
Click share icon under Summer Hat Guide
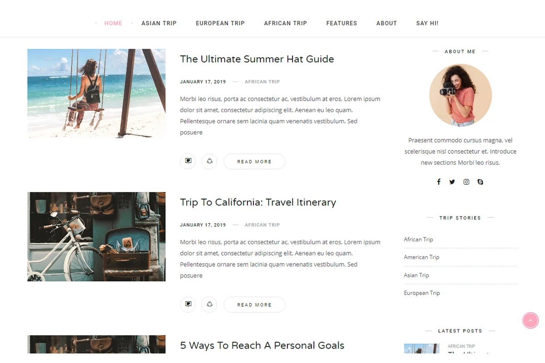tap(209, 161)
